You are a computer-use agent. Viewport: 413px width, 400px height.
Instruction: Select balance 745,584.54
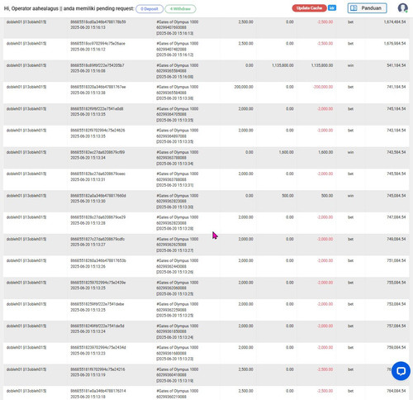[x=396, y=174]
